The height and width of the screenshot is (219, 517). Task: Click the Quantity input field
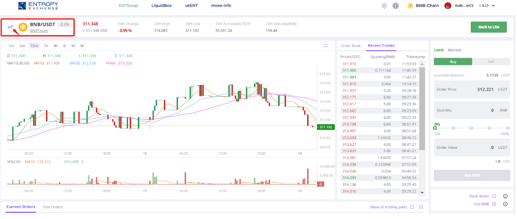[x=472, y=110]
